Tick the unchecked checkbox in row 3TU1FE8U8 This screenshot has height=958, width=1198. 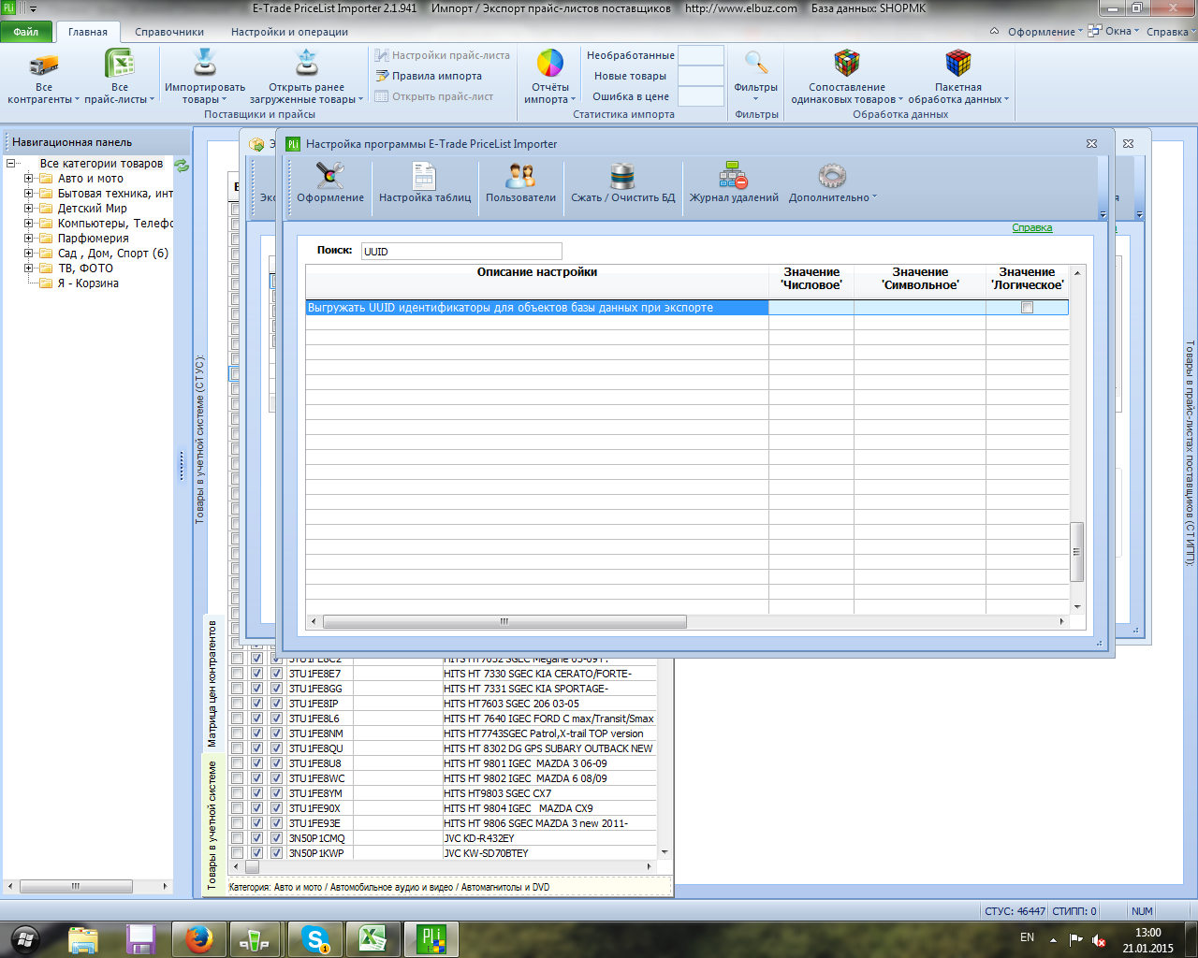click(x=238, y=763)
